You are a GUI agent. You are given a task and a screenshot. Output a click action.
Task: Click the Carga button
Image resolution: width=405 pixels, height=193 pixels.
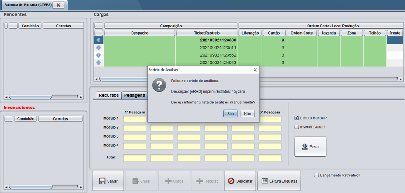(174, 181)
